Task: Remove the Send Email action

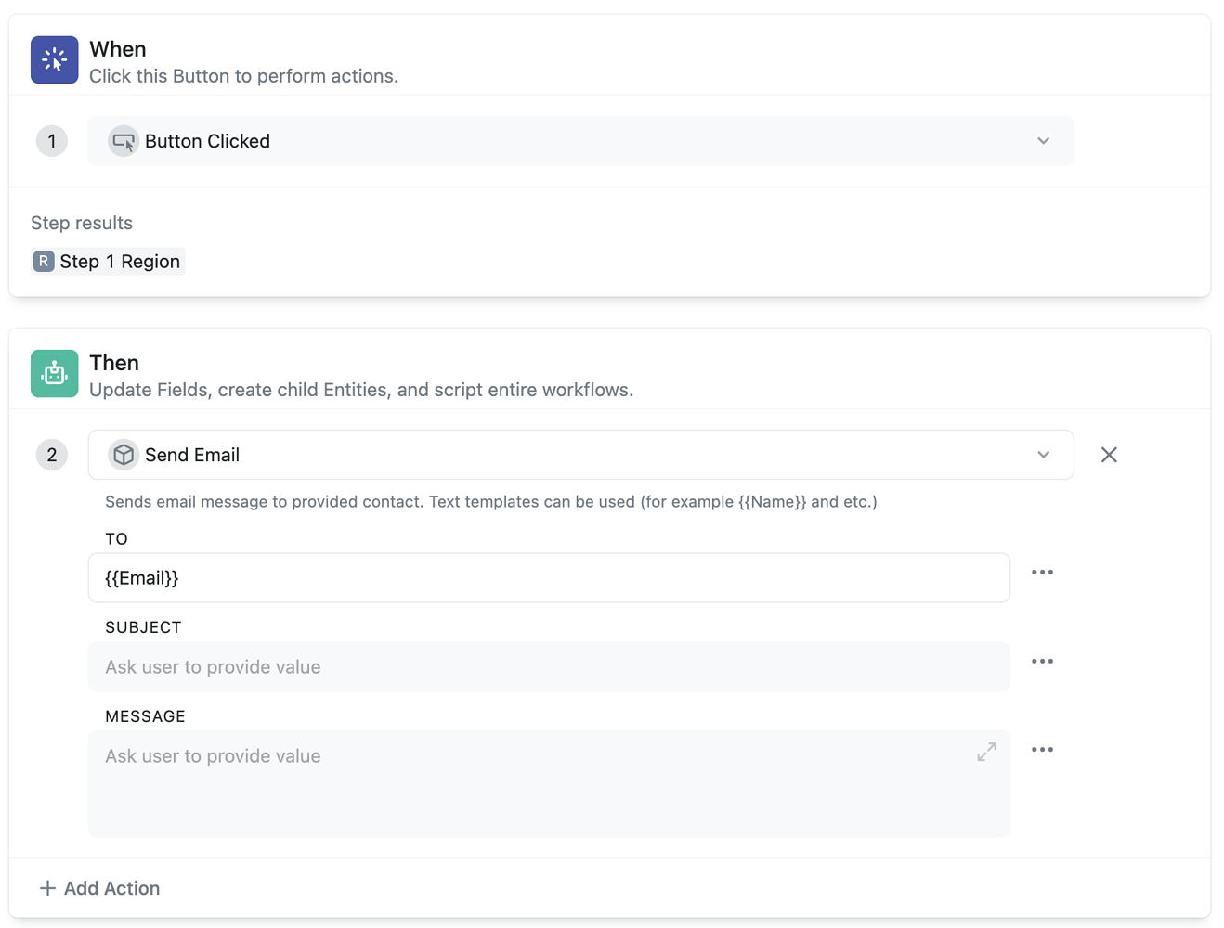Action: pyautogui.click(x=1109, y=455)
